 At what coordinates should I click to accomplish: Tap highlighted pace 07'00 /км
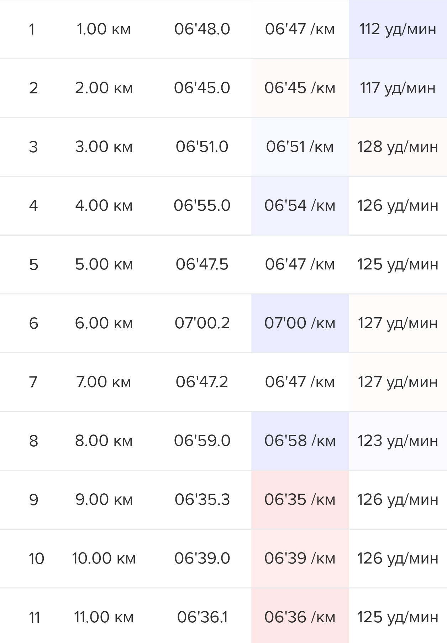300,323
